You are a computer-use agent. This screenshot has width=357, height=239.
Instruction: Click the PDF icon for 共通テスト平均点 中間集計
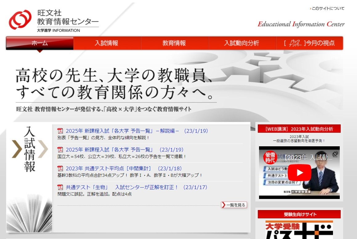pos(61,168)
